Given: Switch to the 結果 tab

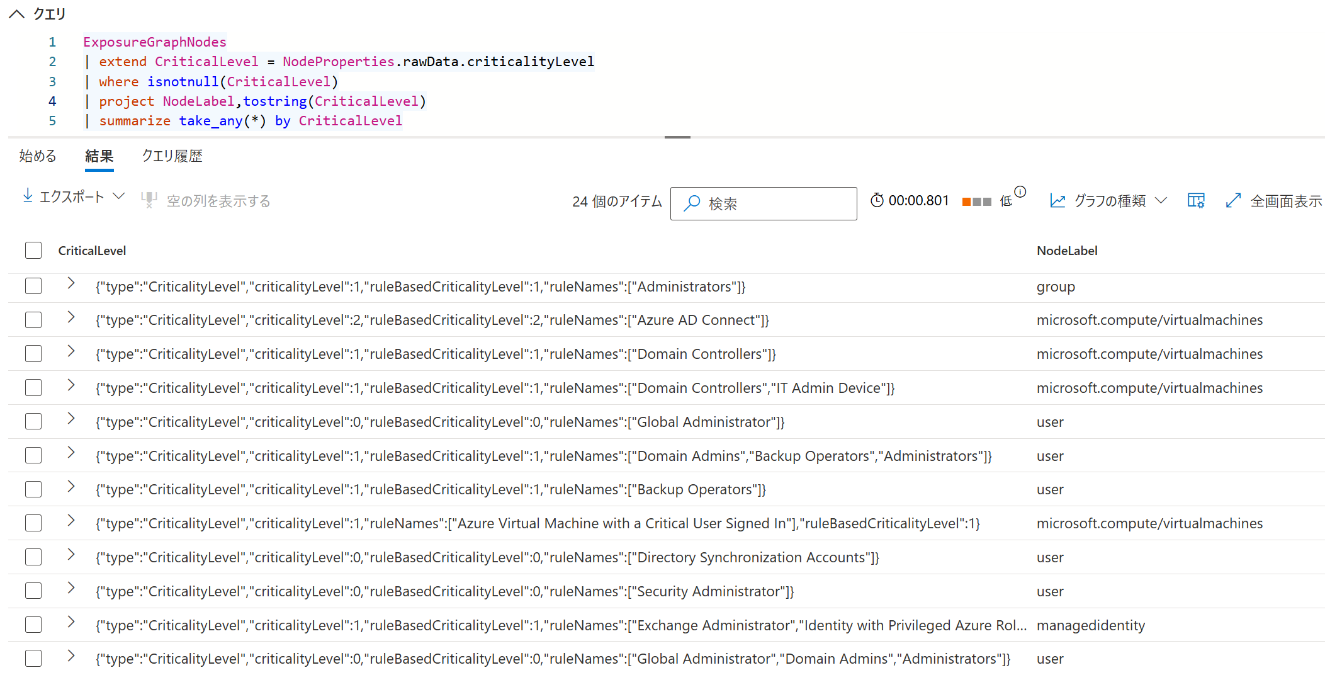Looking at the screenshot, I should 99,156.
